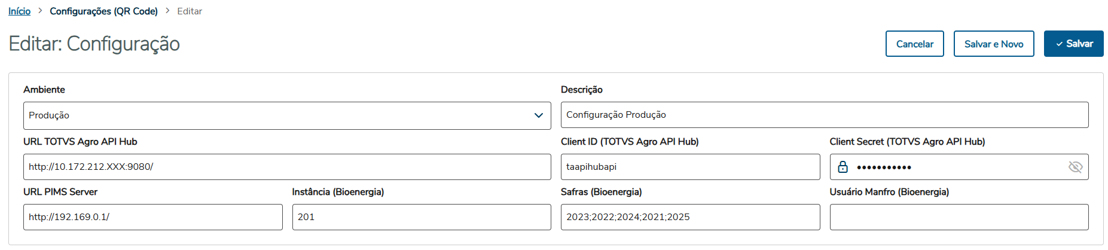Image resolution: width=1108 pixels, height=250 pixels.
Task: Click the lock icon in Client Secret
Action: [x=843, y=167]
